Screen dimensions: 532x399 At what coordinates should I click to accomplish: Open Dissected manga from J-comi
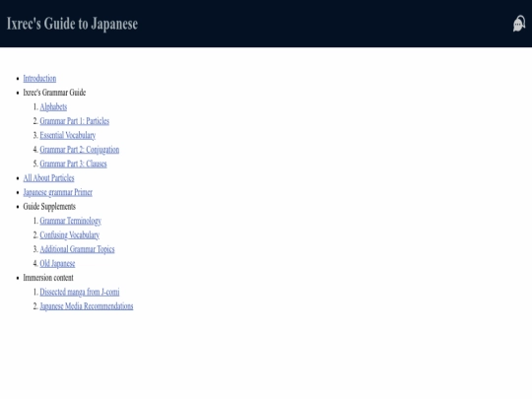80,293
